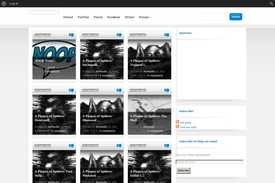Click the comment bubble on the 11 10th, 2014 card
This screenshot has width=275, height=183.
click(167, 146)
